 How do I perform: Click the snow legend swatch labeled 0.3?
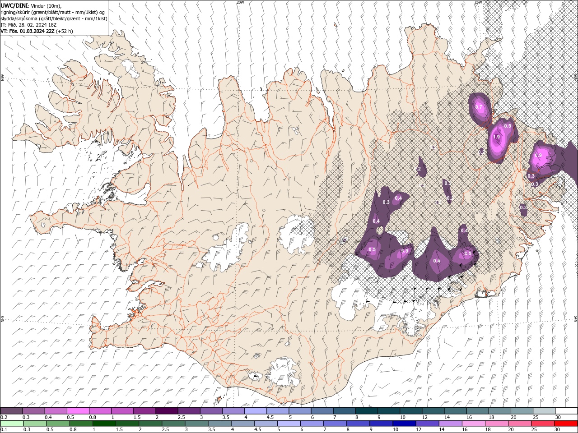(x=34, y=411)
